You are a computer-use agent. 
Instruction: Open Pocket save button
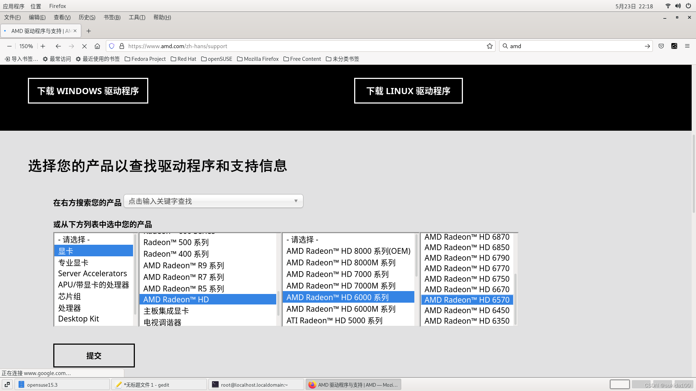pos(661,46)
